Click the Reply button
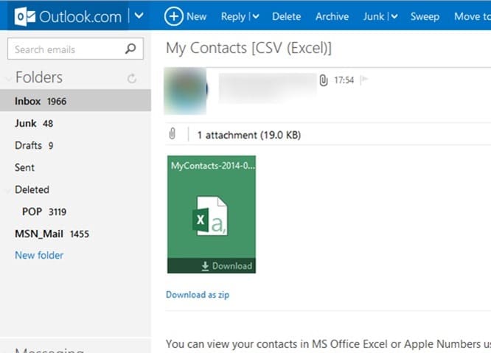This screenshot has height=353, width=491. tap(233, 17)
